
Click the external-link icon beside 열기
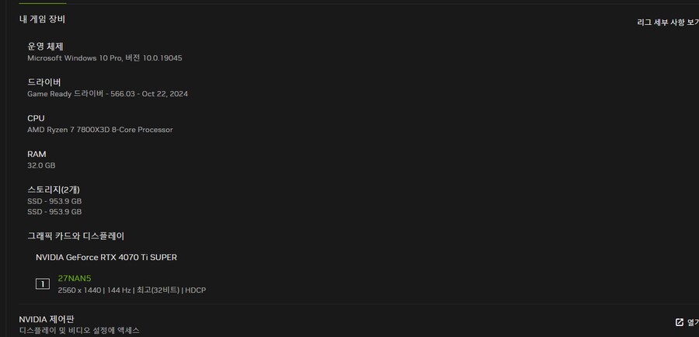[680, 322]
